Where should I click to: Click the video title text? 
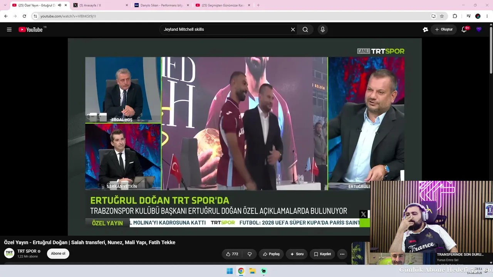tap(90, 242)
